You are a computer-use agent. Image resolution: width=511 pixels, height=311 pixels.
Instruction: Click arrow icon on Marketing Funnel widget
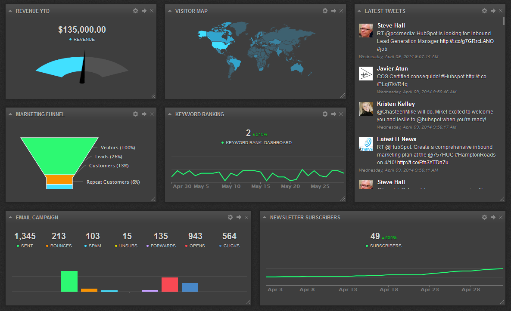tap(144, 114)
